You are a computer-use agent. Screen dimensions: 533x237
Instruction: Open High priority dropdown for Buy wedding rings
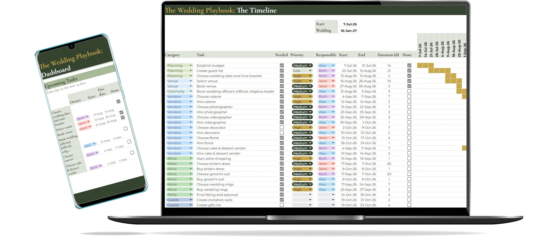tap(302, 190)
